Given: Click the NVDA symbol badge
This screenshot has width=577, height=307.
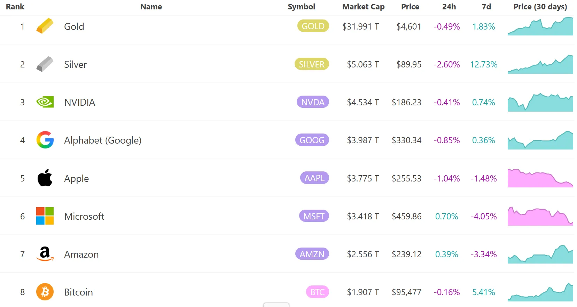Looking at the screenshot, I should point(313,102).
